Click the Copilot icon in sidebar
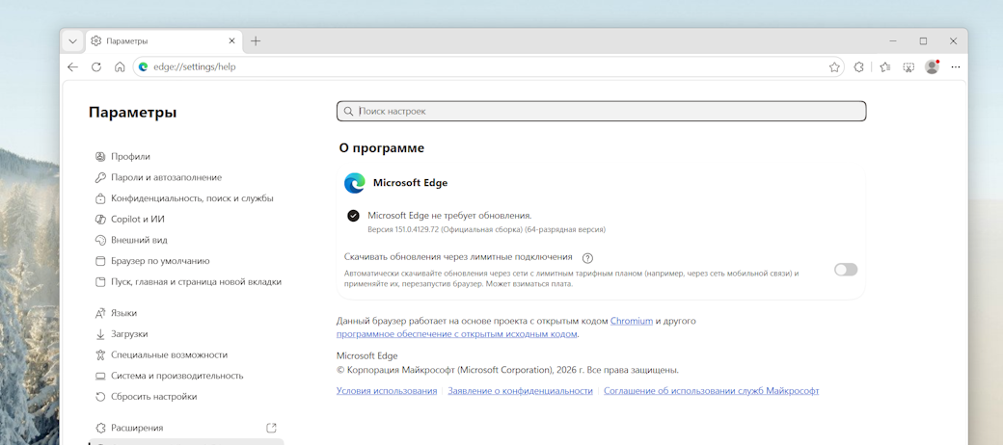The image size is (1003, 445). pyautogui.click(x=99, y=219)
